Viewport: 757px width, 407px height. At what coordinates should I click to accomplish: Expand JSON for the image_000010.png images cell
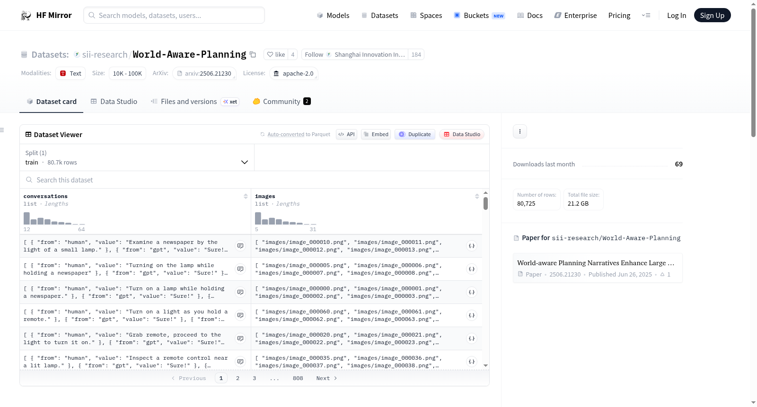[472, 246]
